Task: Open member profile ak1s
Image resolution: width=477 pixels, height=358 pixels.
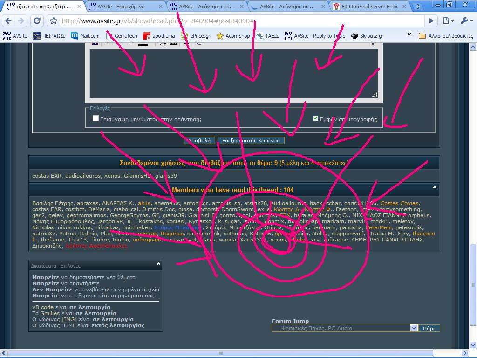Action: pos(144,203)
